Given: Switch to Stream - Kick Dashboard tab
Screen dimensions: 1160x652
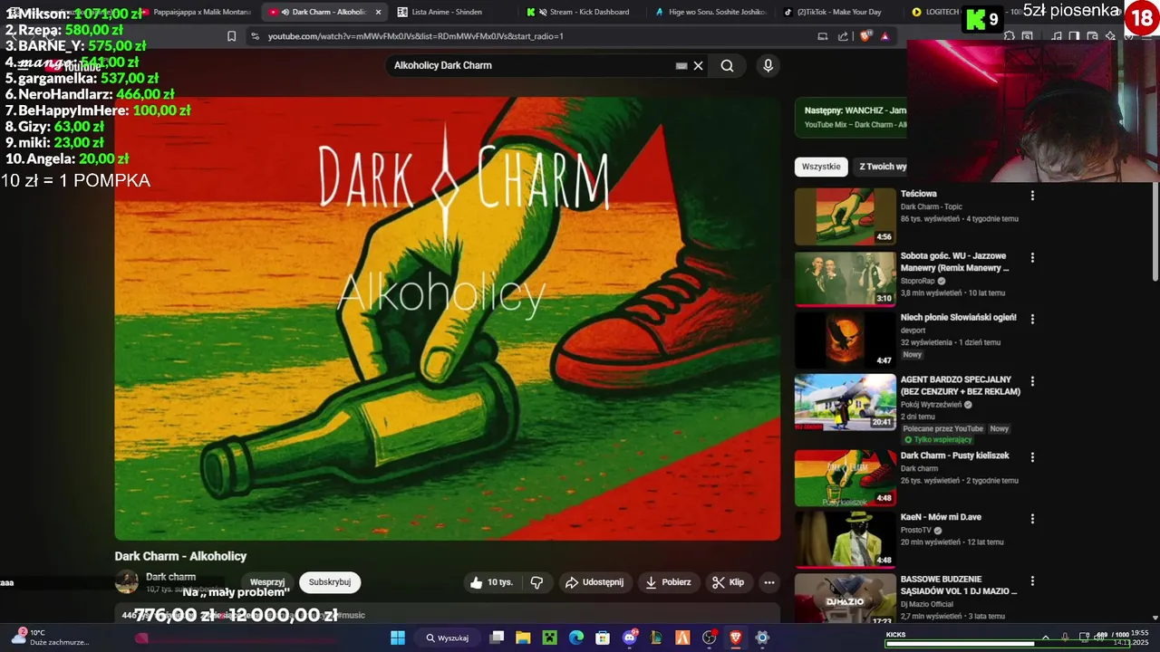Looking at the screenshot, I should [x=583, y=12].
